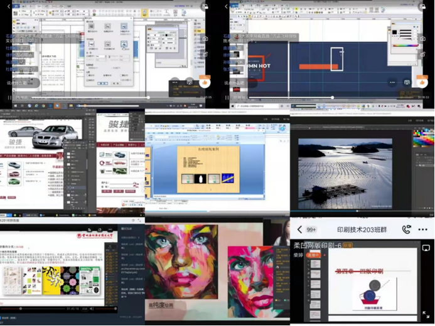The width and height of the screenshot is (435, 326).
Task: Start a call with the phone icon in 印刷技术203班群
Action: point(406,230)
